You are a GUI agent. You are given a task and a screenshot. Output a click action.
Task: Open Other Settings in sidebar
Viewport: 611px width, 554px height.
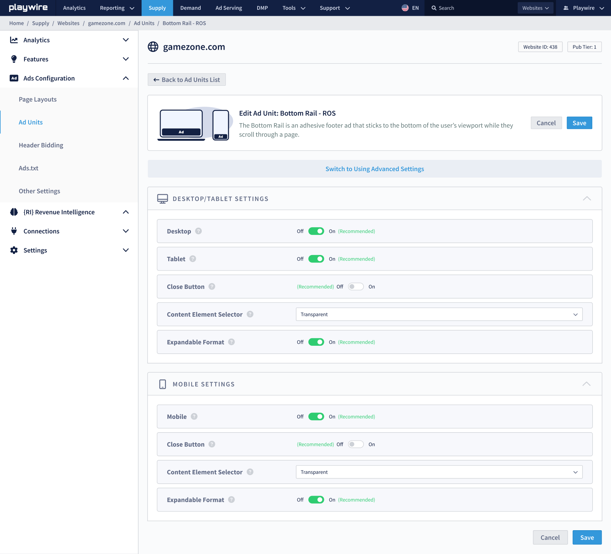(x=40, y=191)
